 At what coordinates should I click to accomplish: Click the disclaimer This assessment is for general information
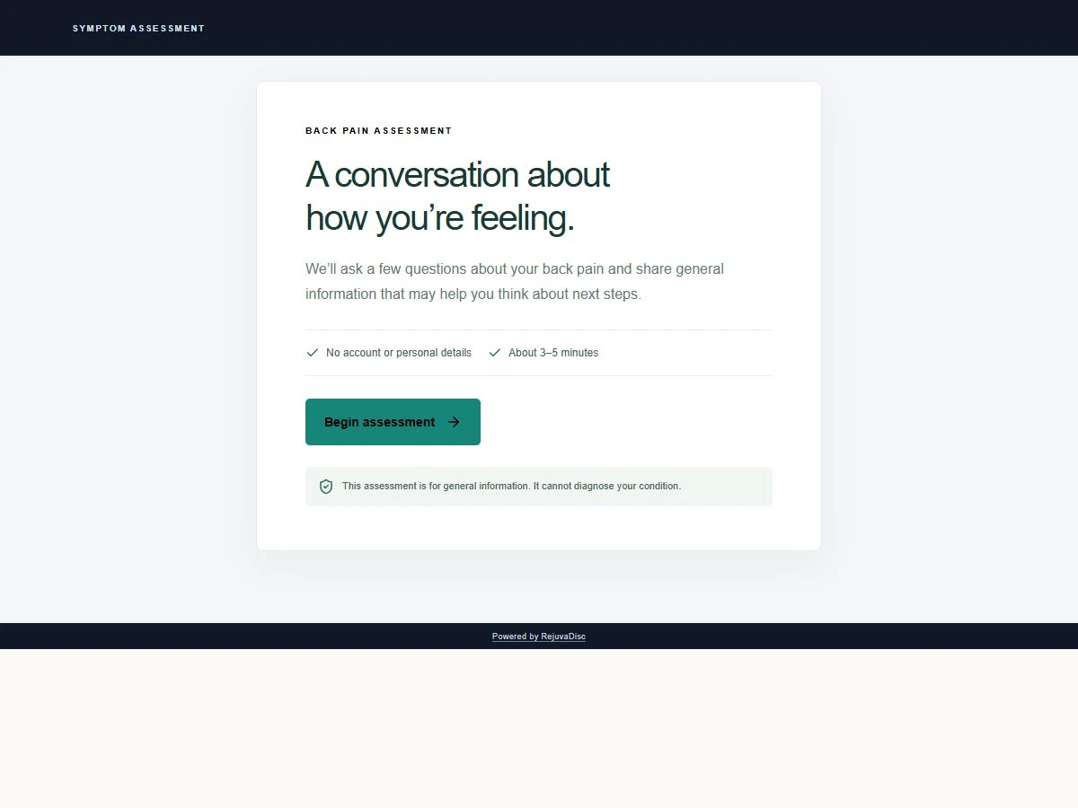click(511, 487)
